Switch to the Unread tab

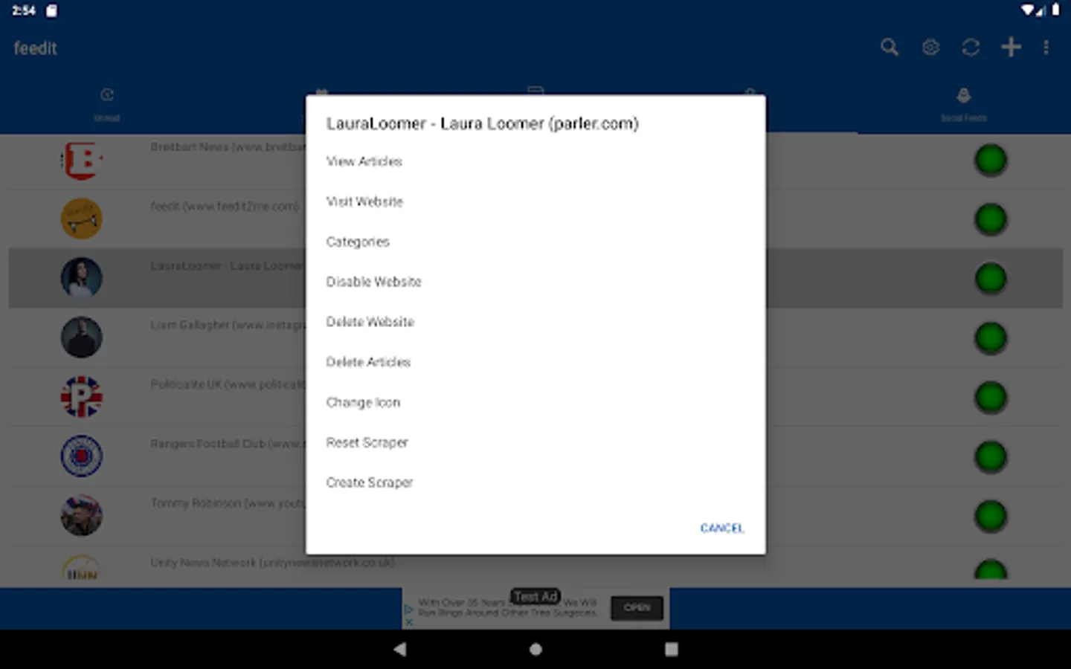pos(107,104)
